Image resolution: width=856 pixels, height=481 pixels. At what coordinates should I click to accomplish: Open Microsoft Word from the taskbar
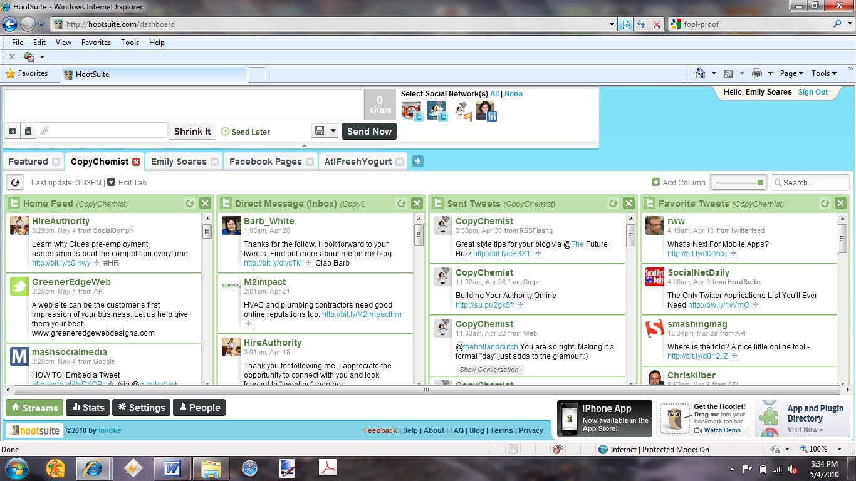pos(172,468)
